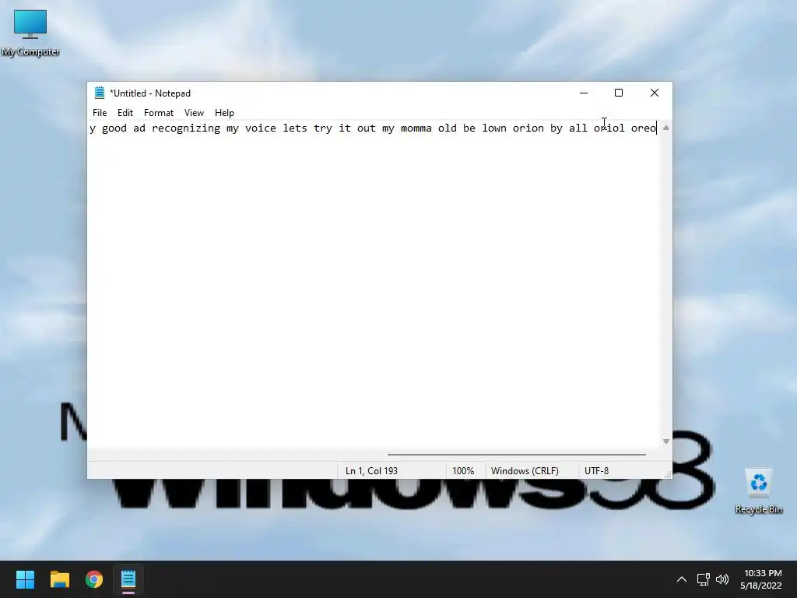Open the File menu in Notepad
Viewport: 797px width, 598px height.
pyautogui.click(x=100, y=113)
